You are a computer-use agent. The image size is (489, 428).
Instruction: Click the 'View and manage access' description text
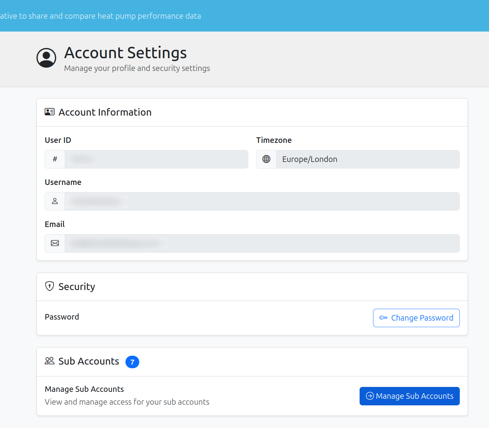coord(127,402)
